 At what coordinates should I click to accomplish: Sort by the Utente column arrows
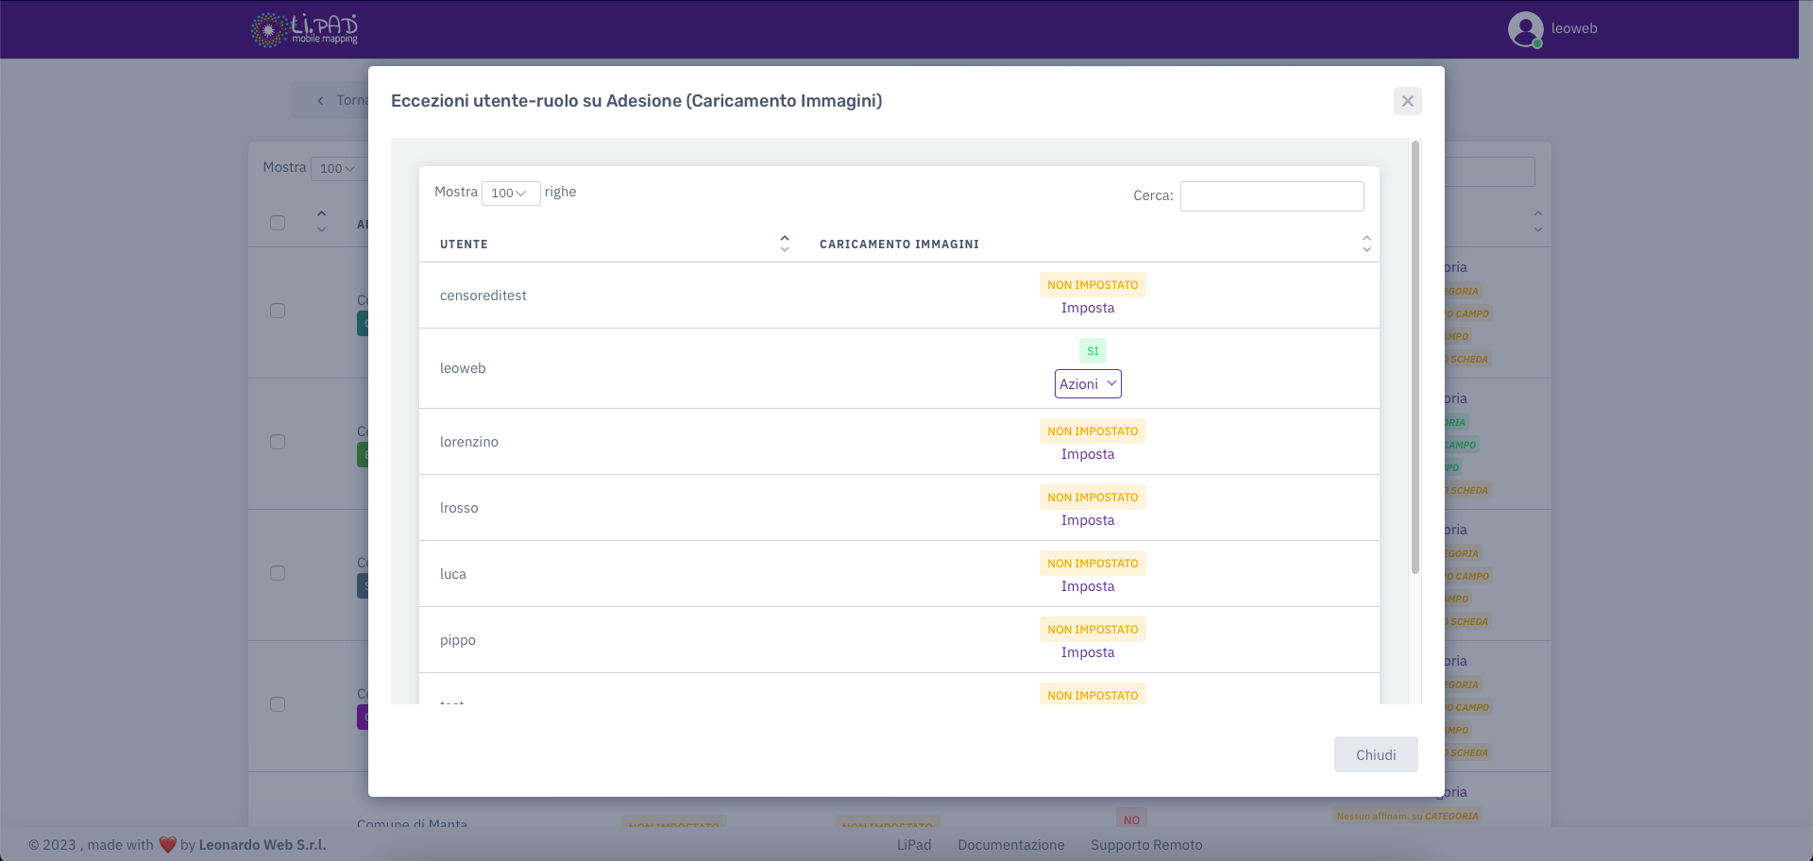(x=784, y=244)
